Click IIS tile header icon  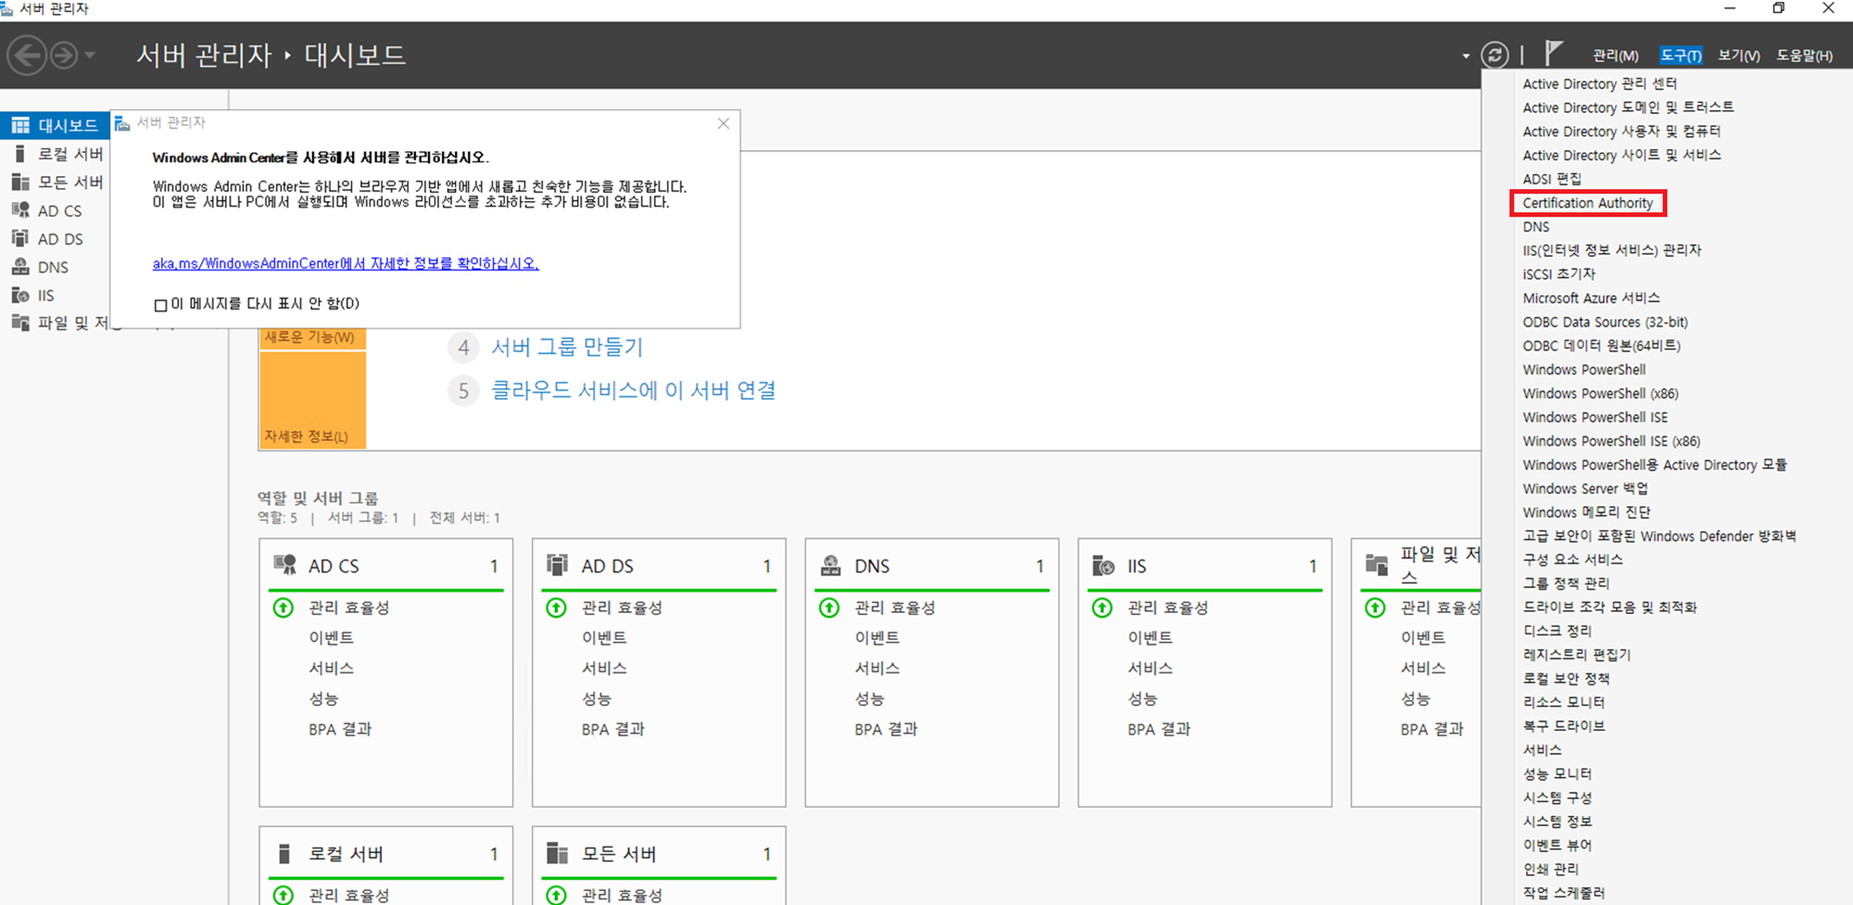1103,565
